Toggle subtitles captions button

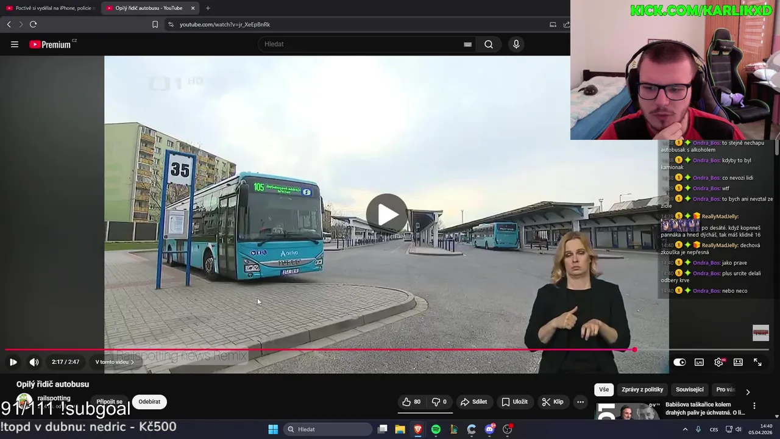pos(699,362)
